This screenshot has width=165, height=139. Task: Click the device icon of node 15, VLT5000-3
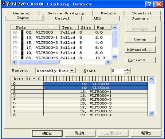tap(22, 43)
